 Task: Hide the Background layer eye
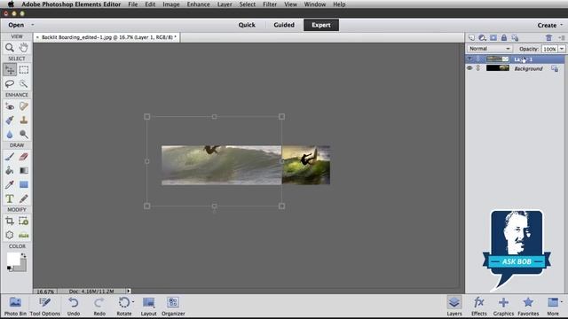coord(469,68)
